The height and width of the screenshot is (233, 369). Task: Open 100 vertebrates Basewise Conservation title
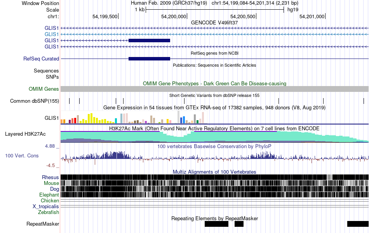(x=214, y=146)
